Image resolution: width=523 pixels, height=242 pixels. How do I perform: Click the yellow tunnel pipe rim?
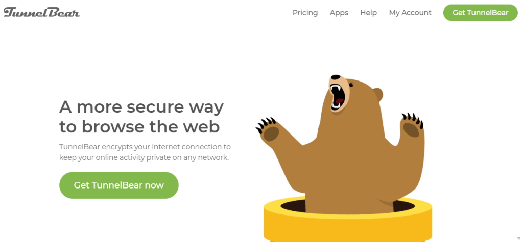(x=348, y=221)
